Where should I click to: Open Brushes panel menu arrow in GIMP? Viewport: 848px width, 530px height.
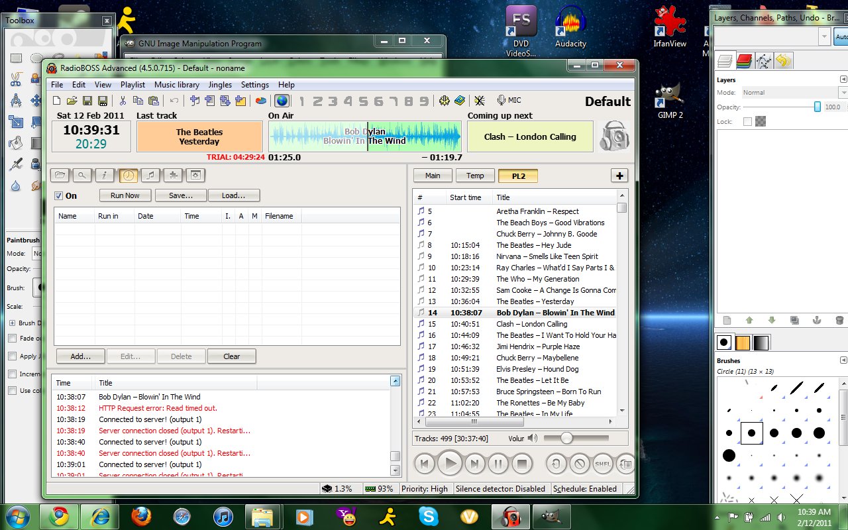click(x=843, y=360)
